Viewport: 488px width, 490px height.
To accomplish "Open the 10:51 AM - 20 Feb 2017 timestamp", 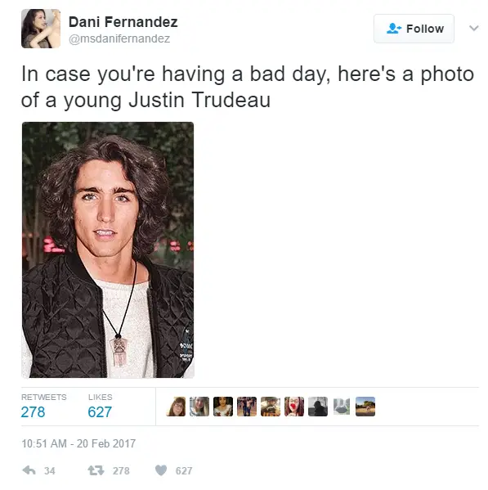I will click(78, 443).
